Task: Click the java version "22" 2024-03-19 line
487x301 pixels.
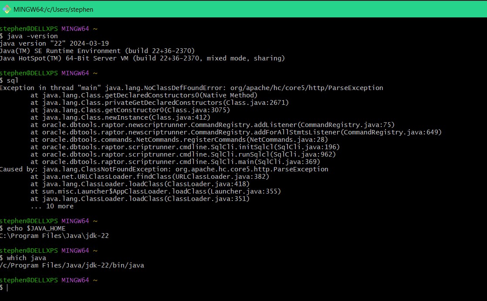Action: [54, 43]
